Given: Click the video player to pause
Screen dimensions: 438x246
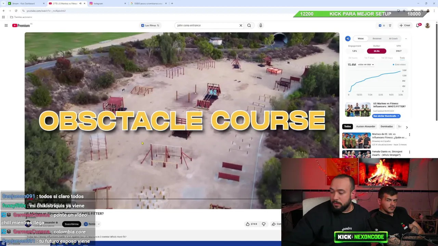Looking at the screenshot, I should [182, 120].
